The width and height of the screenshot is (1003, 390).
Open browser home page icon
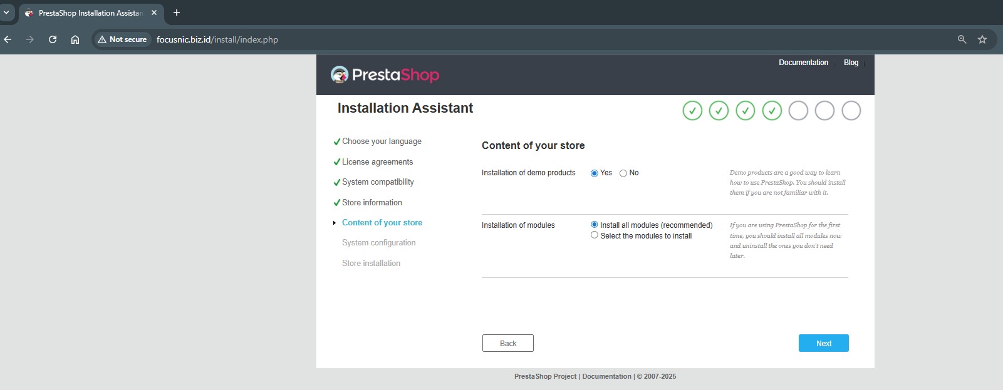tap(75, 39)
